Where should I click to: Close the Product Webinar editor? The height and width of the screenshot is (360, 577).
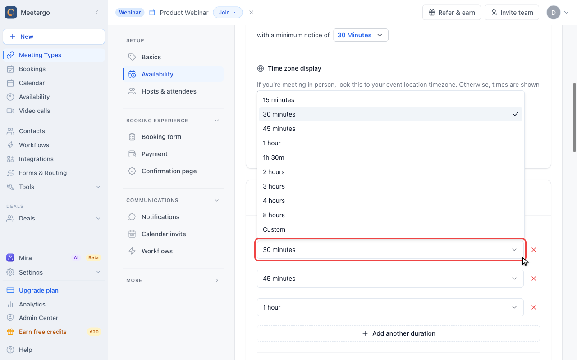[252, 13]
